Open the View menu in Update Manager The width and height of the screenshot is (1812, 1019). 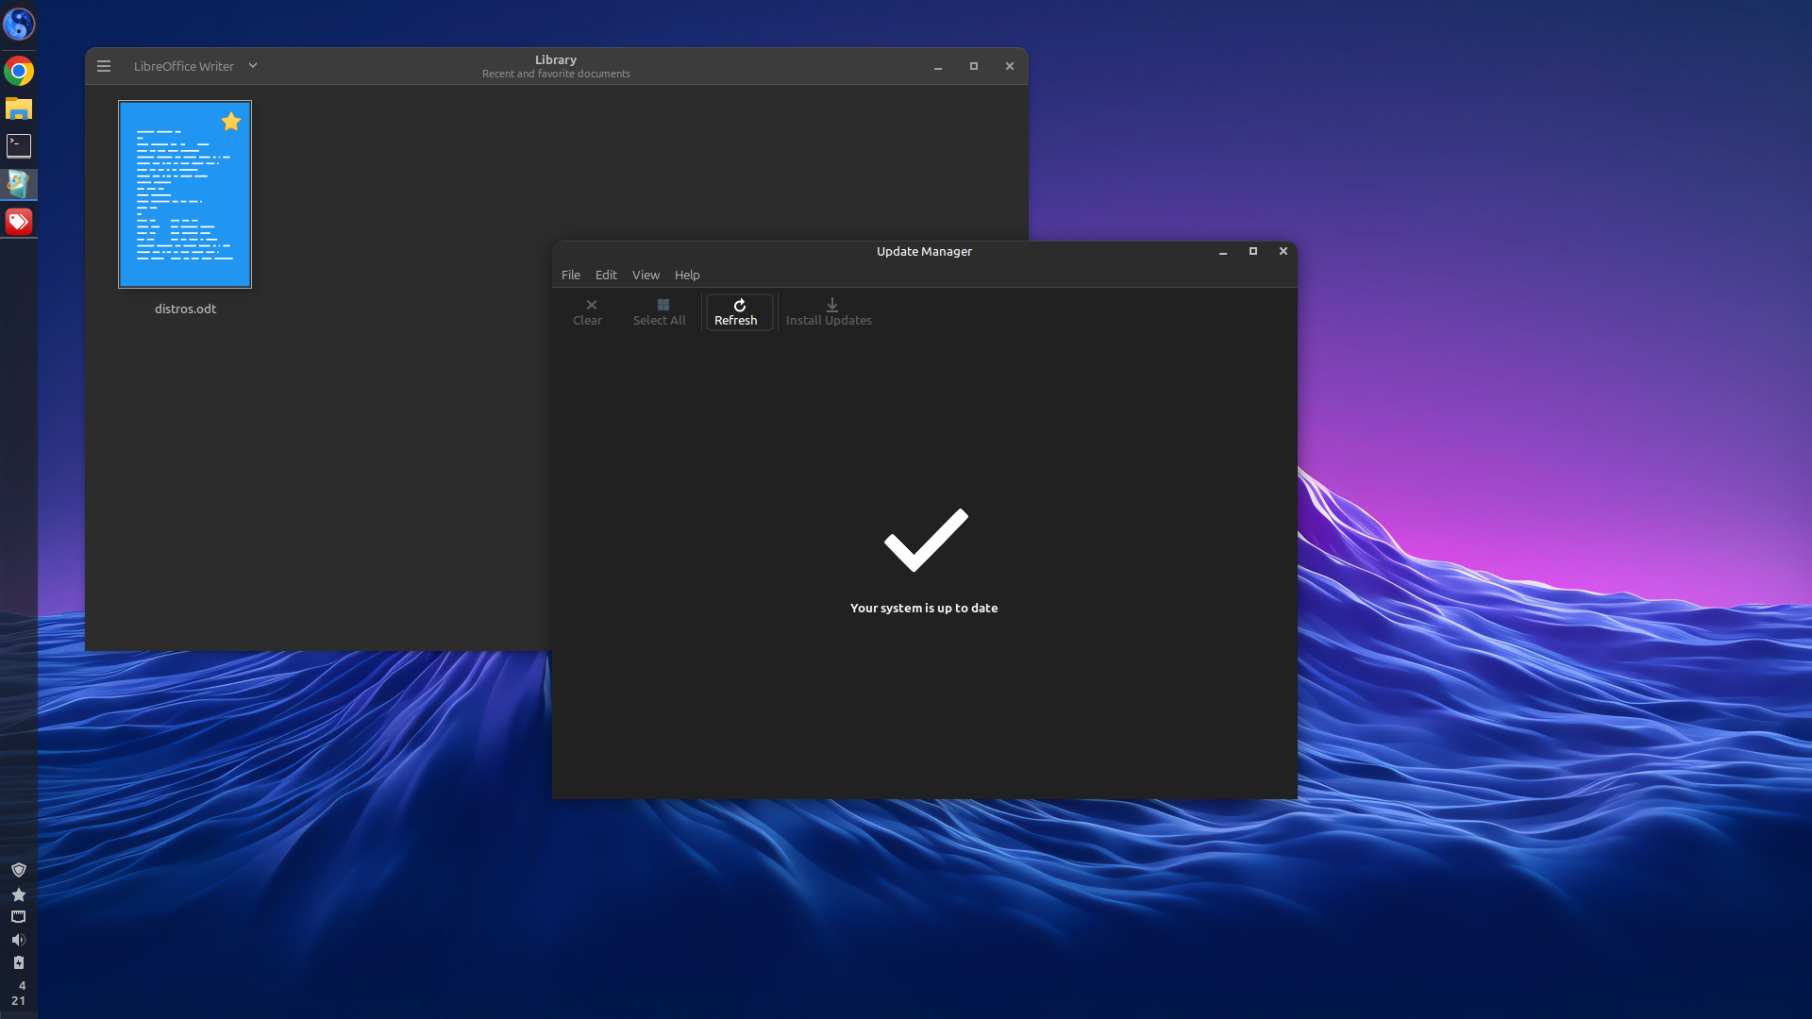(646, 275)
